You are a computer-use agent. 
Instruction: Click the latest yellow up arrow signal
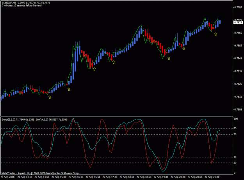pyautogui.click(x=216, y=34)
